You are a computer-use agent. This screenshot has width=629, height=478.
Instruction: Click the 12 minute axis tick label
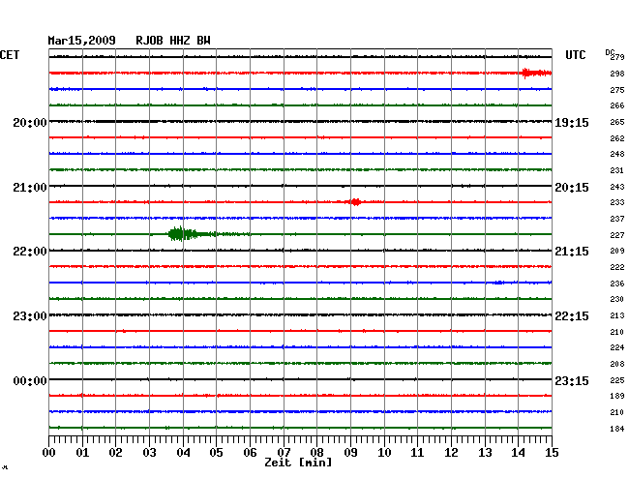pos(451,453)
